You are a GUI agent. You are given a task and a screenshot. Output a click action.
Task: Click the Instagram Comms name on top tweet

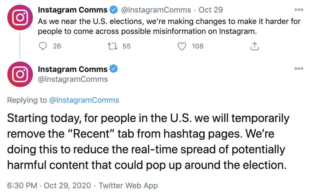coord(72,10)
